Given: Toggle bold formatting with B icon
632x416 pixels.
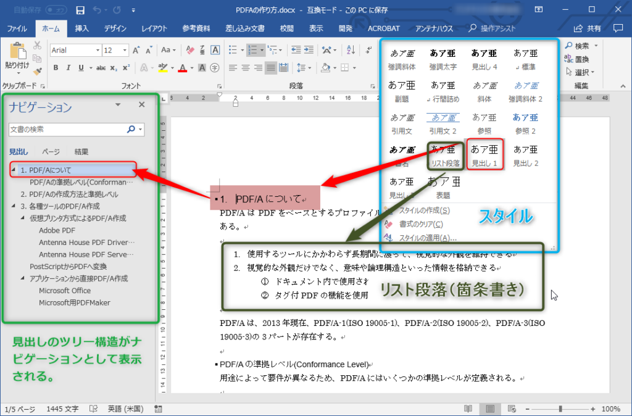Looking at the screenshot, I should pos(56,68).
